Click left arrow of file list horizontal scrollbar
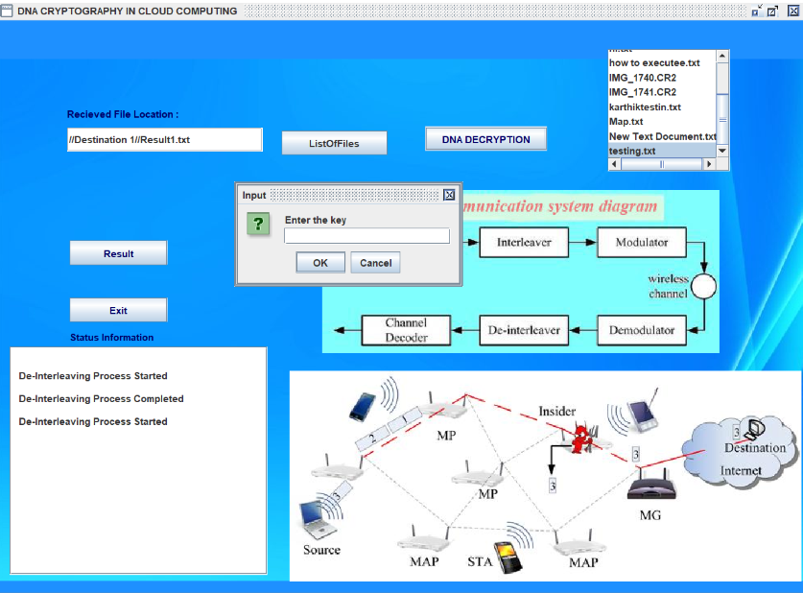 pyautogui.click(x=615, y=164)
